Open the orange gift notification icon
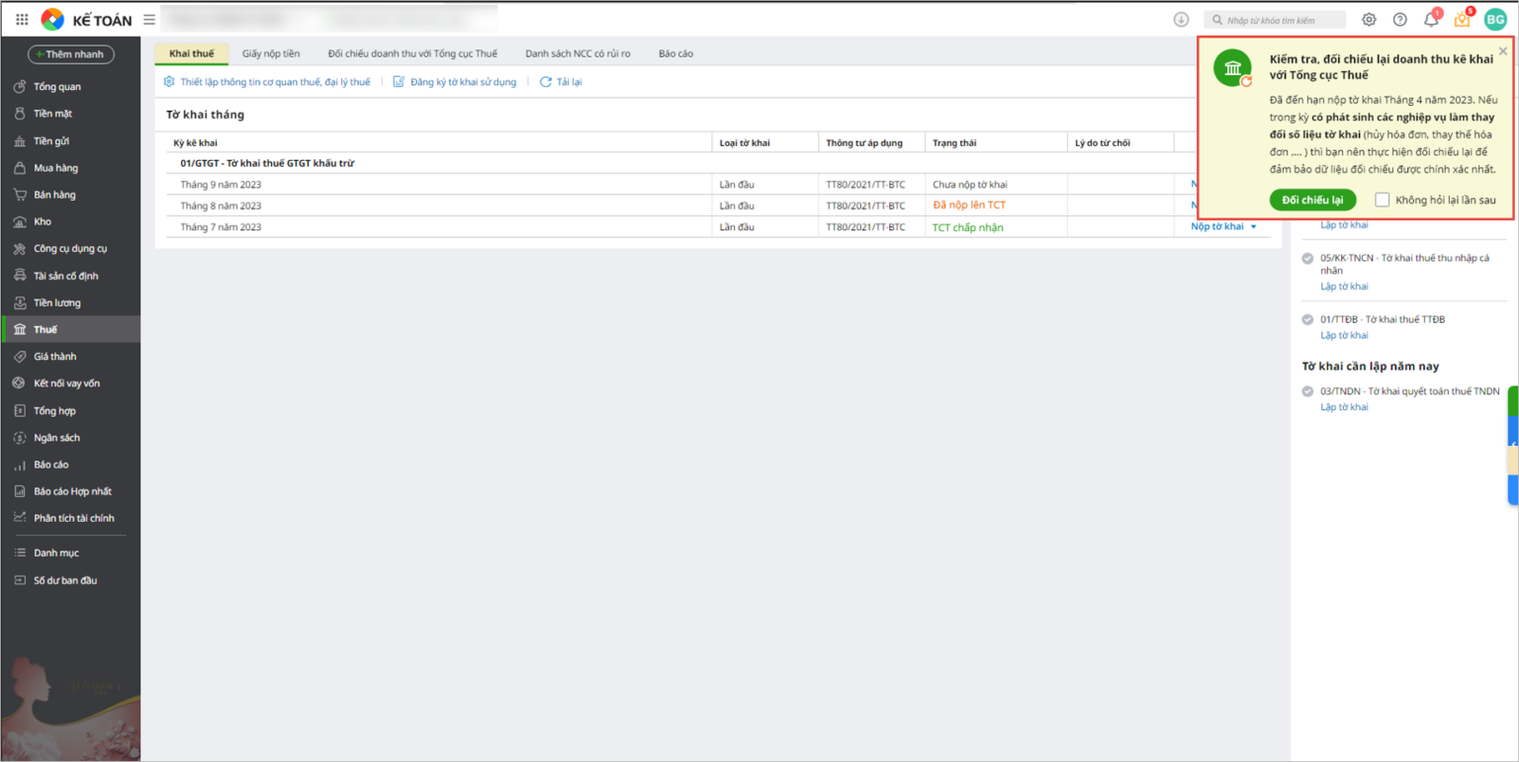 (1462, 20)
